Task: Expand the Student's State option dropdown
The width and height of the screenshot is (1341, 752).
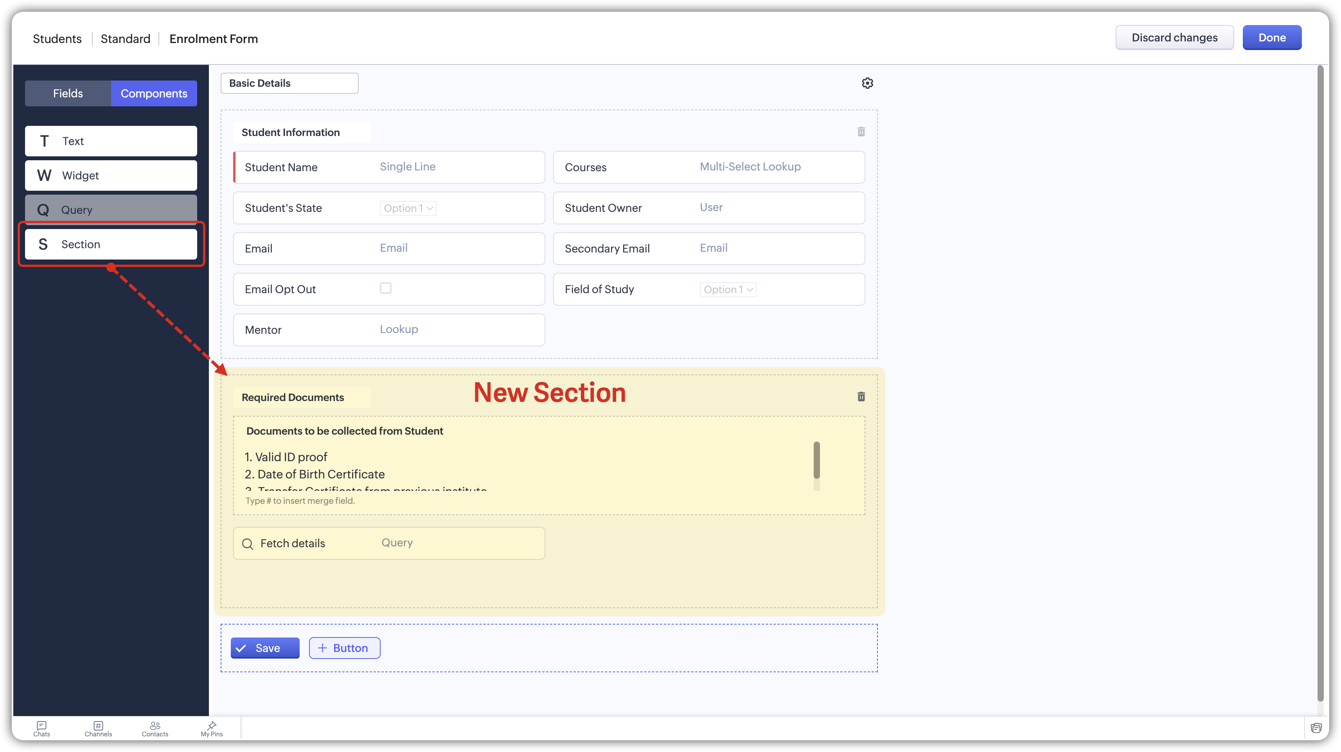Action: tap(408, 208)
